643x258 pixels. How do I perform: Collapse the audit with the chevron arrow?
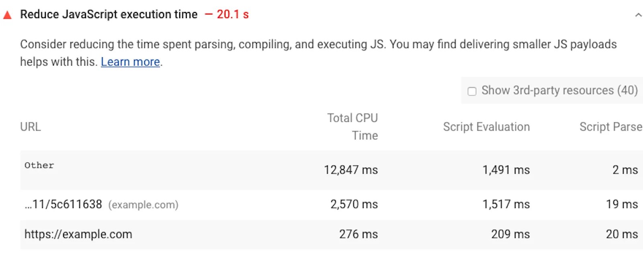(638, 15)
